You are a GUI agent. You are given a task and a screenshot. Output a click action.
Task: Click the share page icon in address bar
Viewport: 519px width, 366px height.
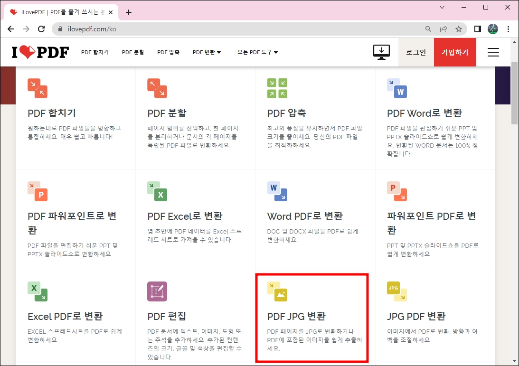click(444, 29)
